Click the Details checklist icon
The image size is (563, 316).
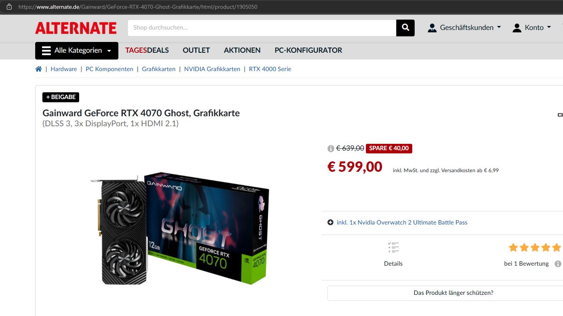[x=393, y=247]
